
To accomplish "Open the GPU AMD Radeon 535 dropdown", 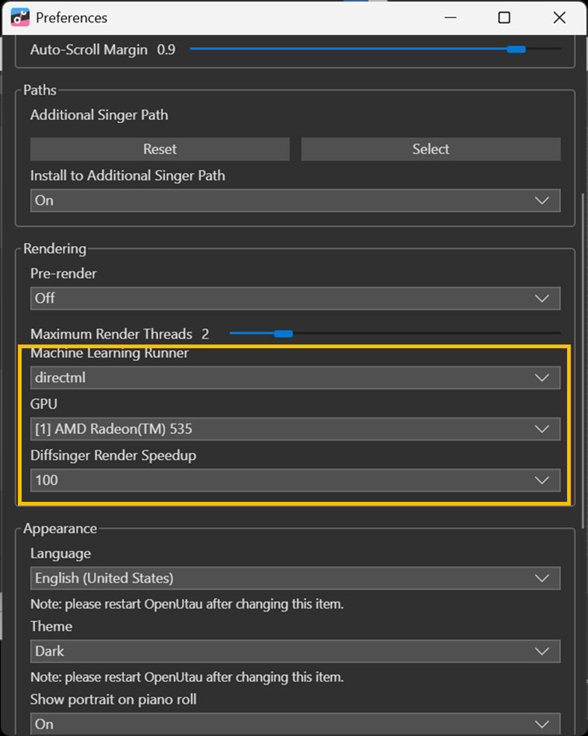I will (295, 429).
